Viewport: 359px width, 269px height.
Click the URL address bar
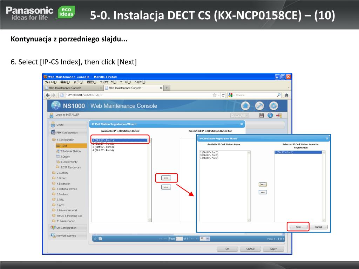point(135,95)
